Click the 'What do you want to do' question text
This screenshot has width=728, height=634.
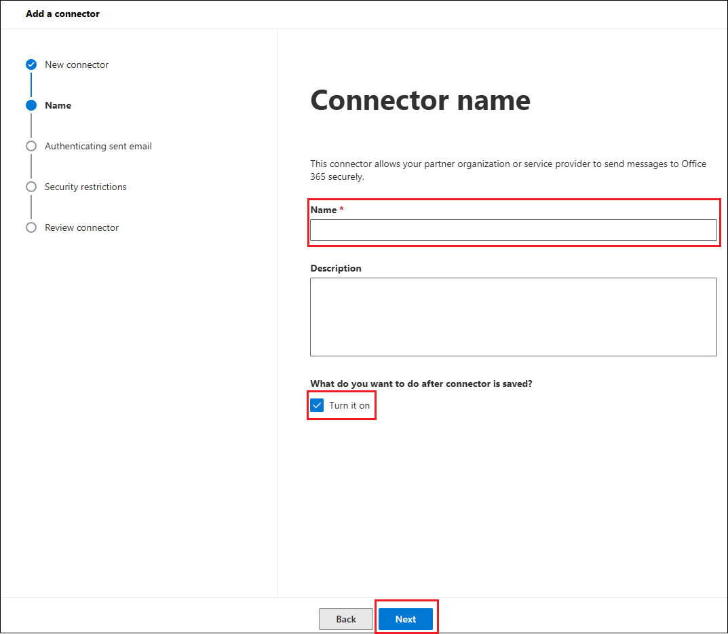(x=421, y=384)
